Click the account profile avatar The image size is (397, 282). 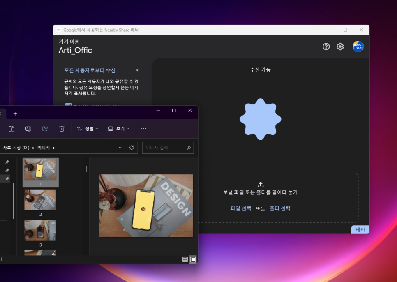click(358, 46)
